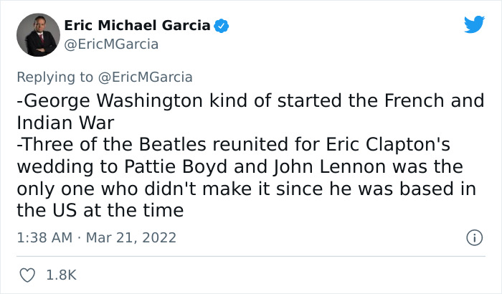Click the Twitter bird logo

pos(474,25)
